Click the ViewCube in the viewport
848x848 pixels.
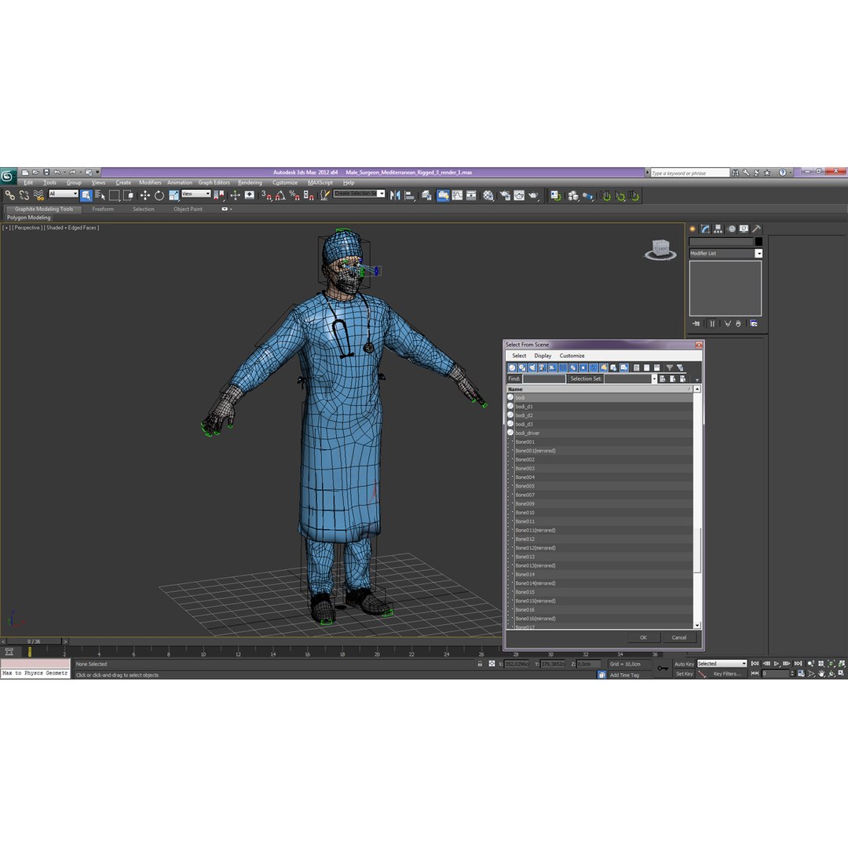(660, 250)
